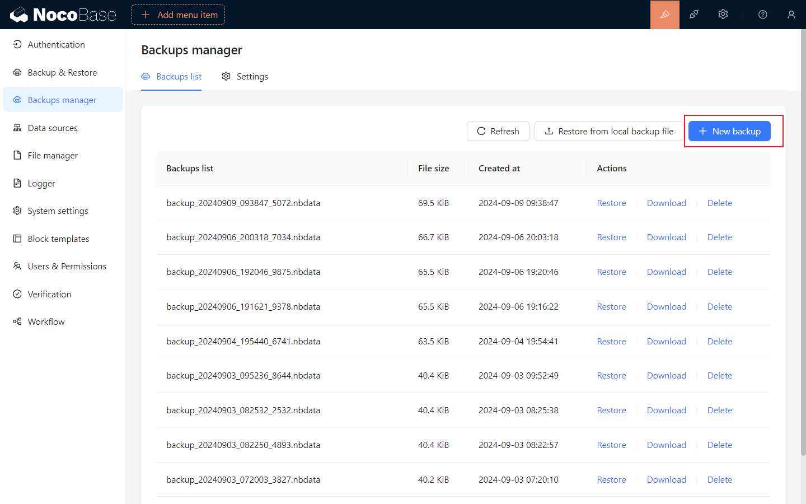Click Restore from local backup file

[608, 131]
